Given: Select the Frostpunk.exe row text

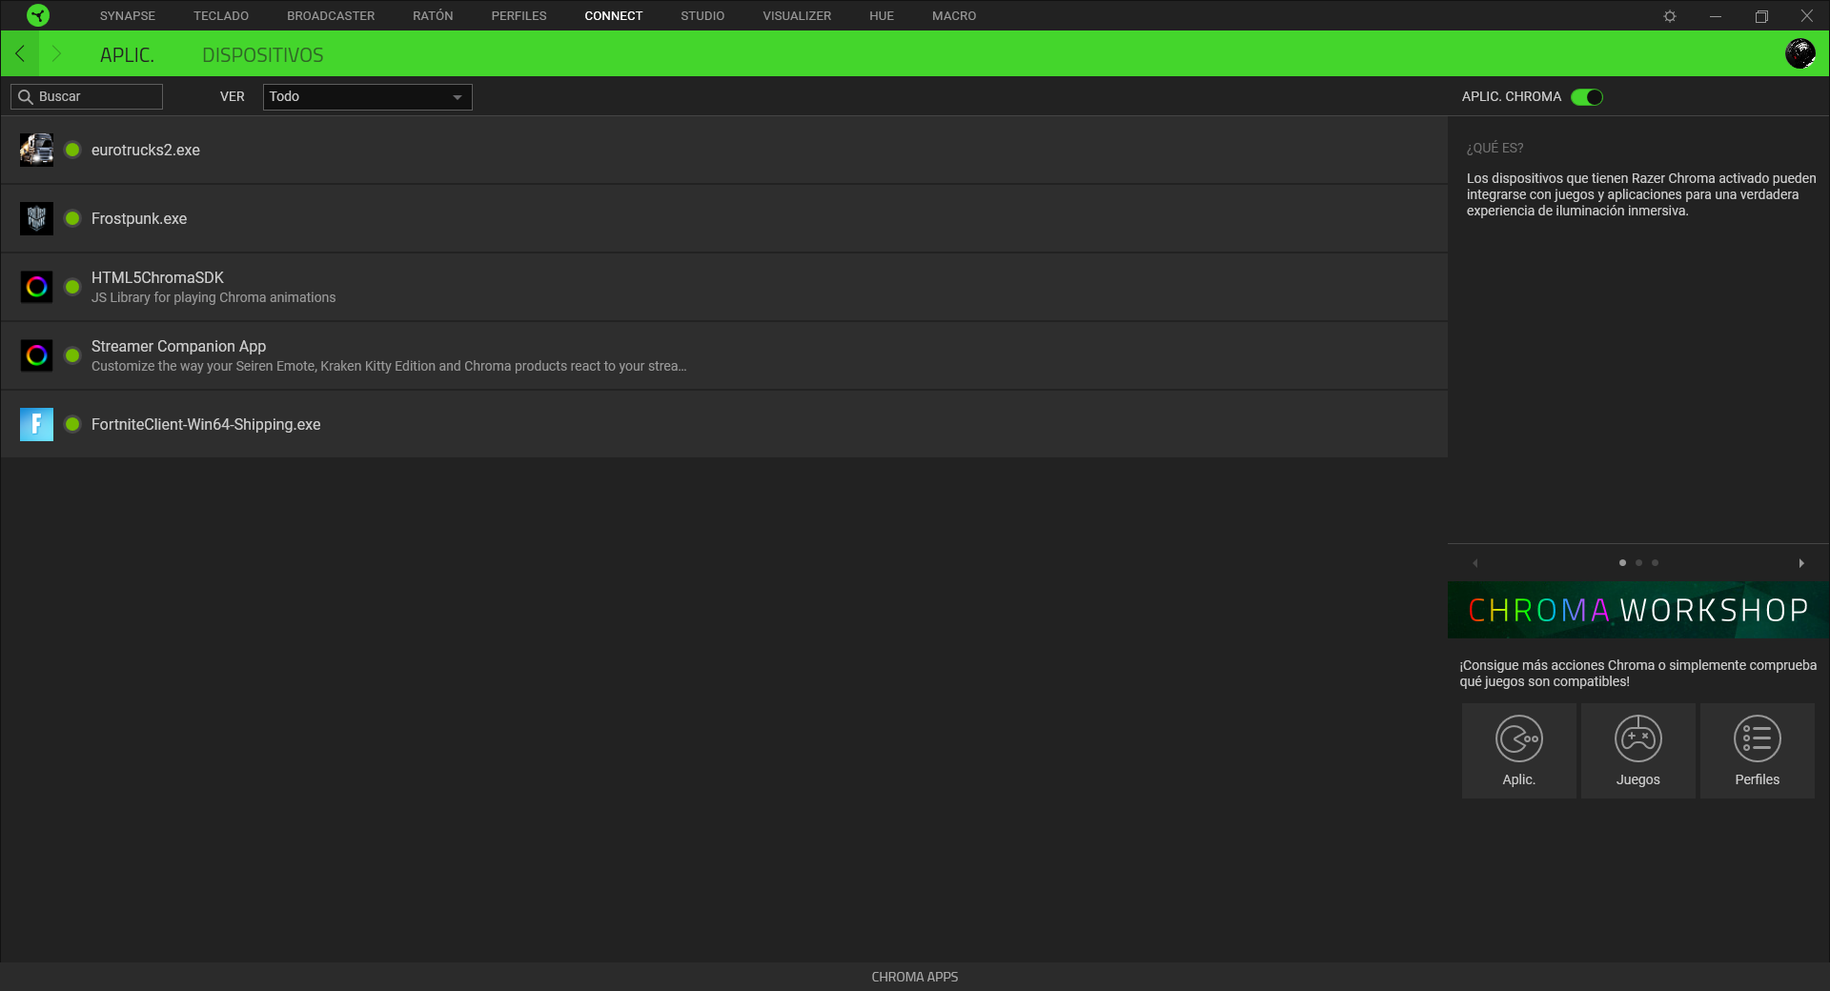Looking at the screenshot, I should coord(139,219).
